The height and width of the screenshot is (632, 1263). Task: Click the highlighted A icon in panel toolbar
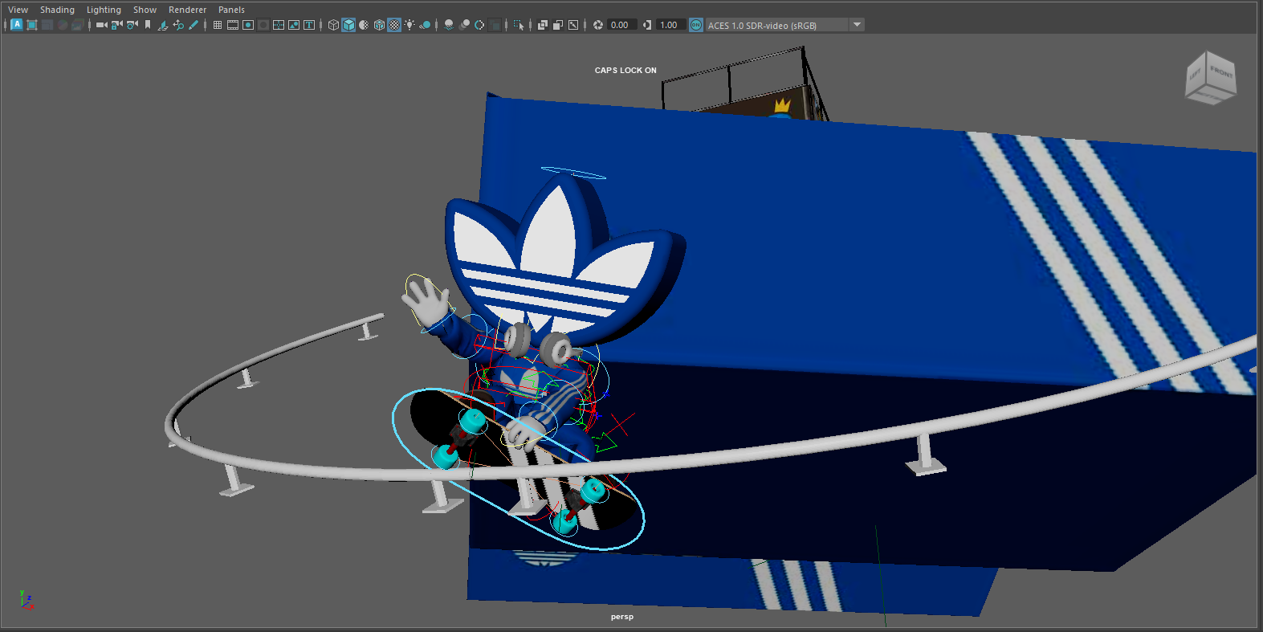coord(17,25)
